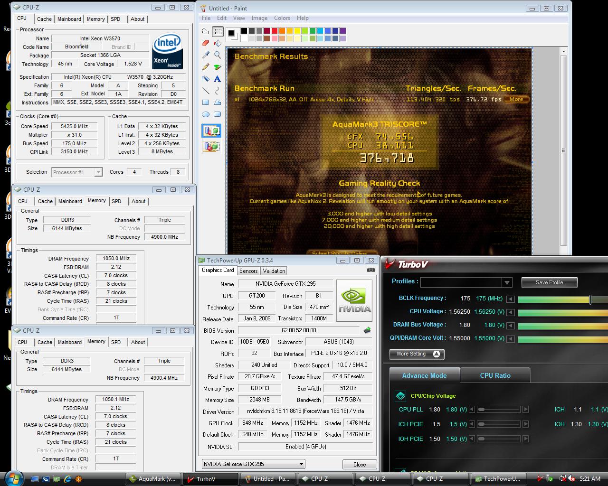
Task: Pick the yellow color swatch in Paint palette
Action: coord(297,31)
